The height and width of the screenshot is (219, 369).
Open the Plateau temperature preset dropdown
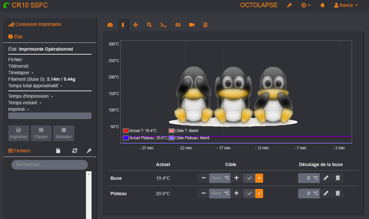[259, 194]
